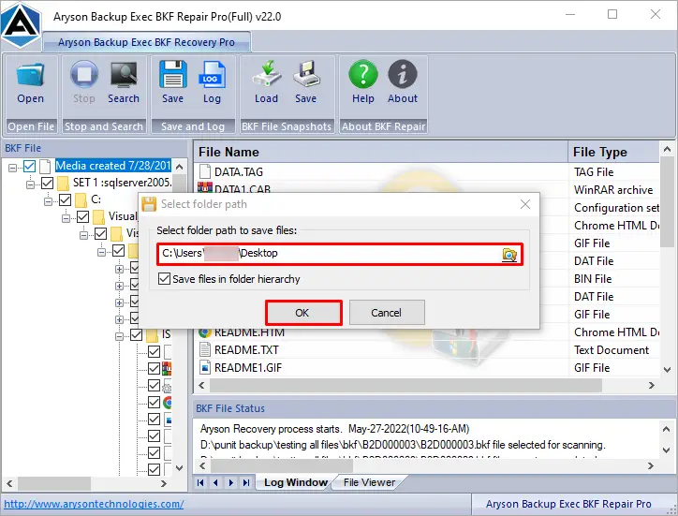
Task: Open the Log icon
Action: (212, 75)
